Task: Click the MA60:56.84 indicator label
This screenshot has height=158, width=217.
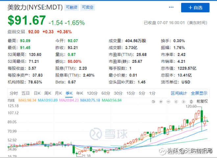Action: pos(111,100)
